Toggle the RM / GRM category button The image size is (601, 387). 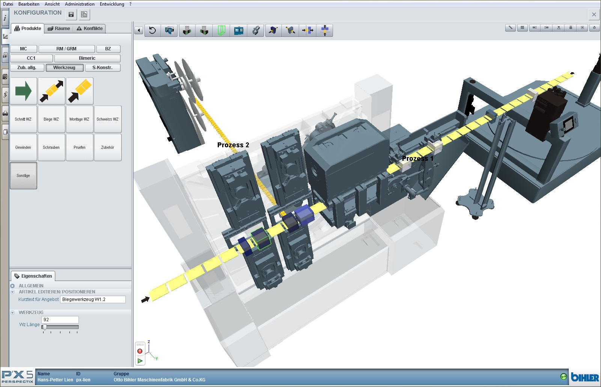click(66, 49)
